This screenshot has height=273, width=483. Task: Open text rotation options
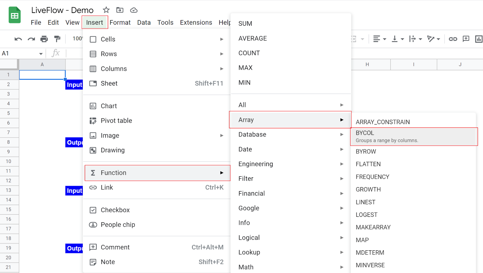point(433,39)
